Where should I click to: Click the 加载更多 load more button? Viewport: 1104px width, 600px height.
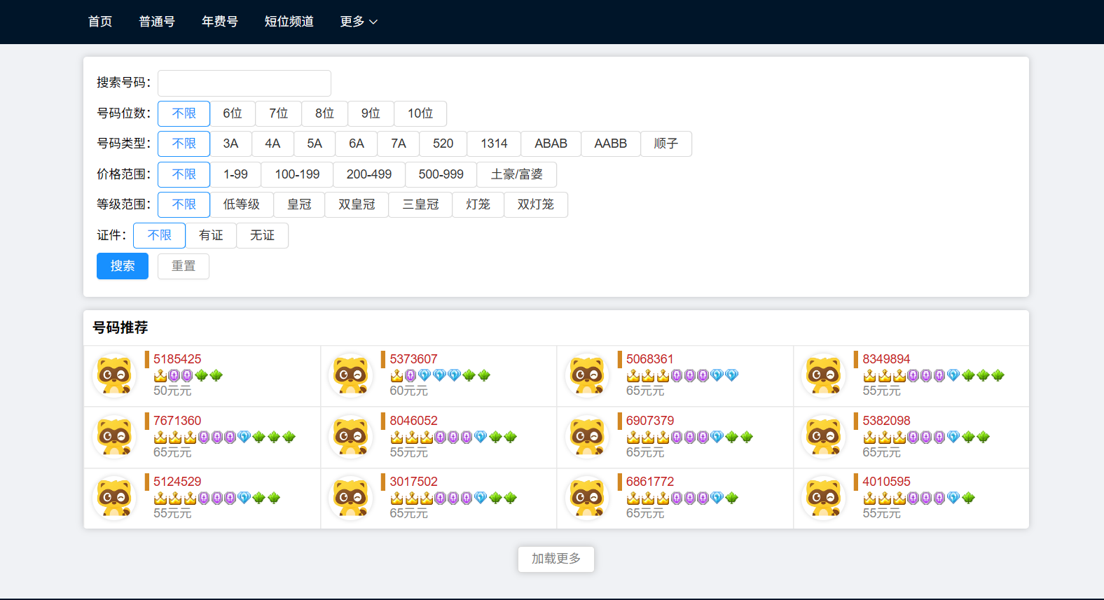click(x=556, y=559)
